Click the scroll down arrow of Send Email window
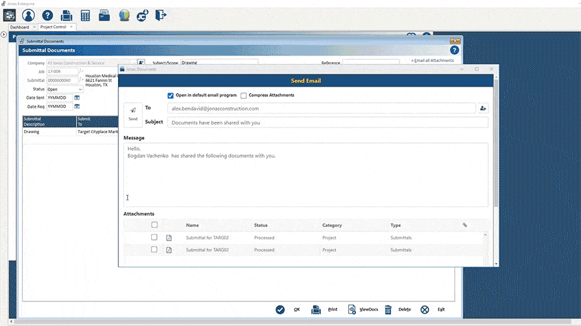581x326 pixels. click(x=496, y=264)
